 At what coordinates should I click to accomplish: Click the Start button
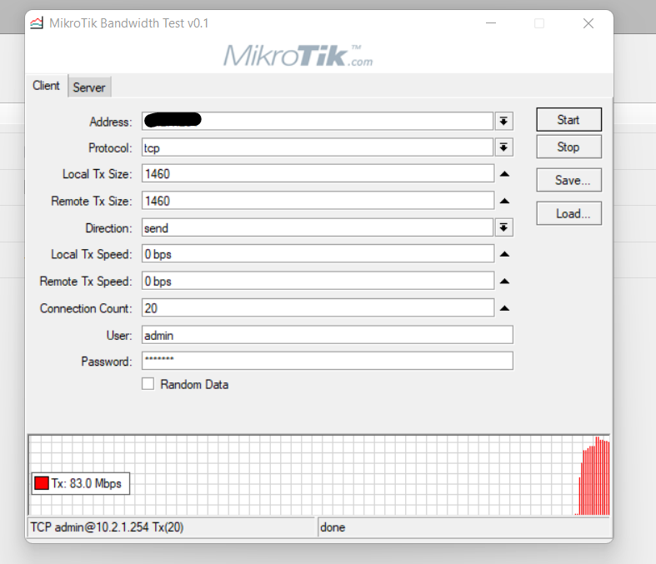[x=569, y=120]
